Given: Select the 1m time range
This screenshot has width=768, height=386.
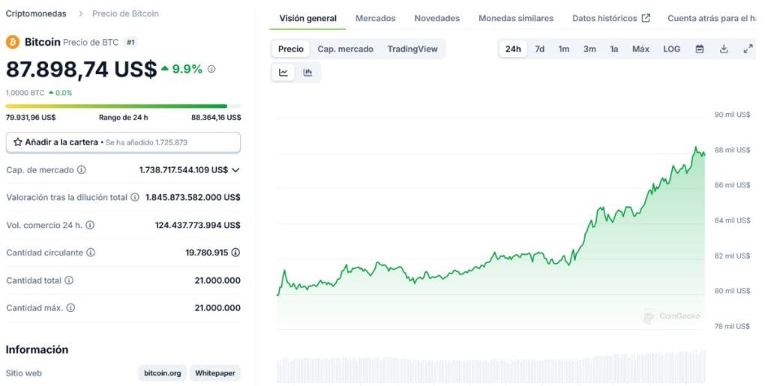Looking at the screenshot, I should (x=564, y=49).
